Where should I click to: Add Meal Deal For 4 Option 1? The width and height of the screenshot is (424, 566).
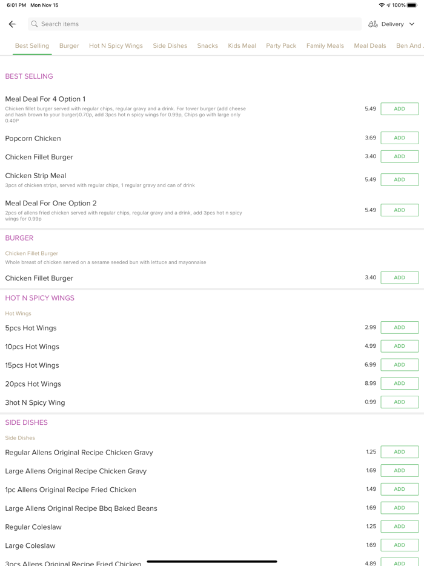pyautogui.click(x=399, y=109)
